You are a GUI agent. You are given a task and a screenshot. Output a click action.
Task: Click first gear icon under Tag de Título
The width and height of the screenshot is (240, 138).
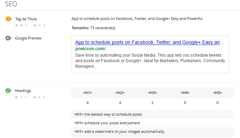click(x=35, y=25)
